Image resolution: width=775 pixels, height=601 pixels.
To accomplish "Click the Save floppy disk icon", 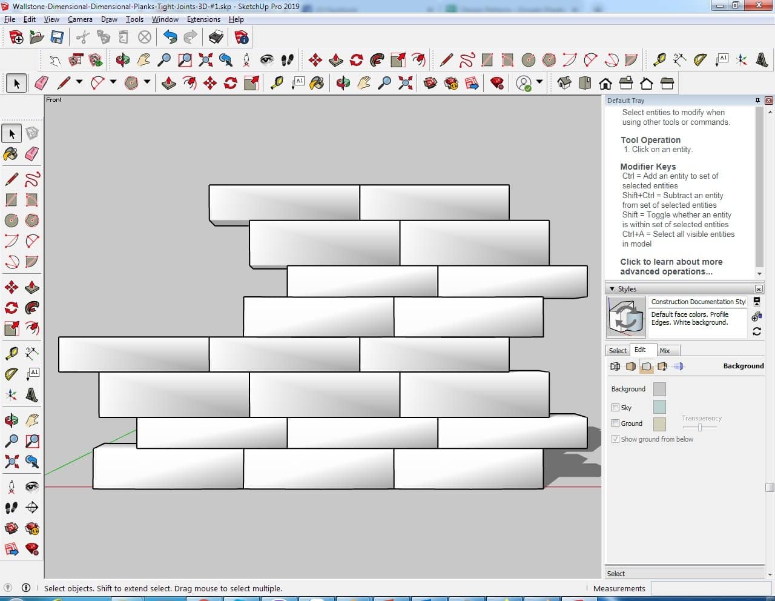I will 57,38.
